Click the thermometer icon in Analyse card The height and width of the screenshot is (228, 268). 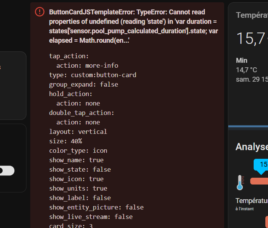[240, 183]
